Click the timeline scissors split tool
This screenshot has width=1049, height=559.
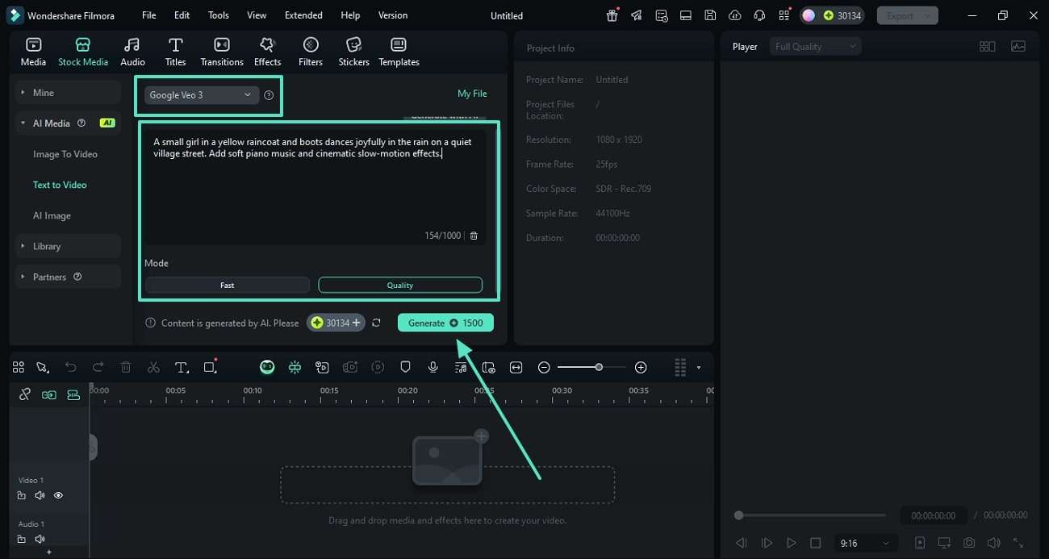coord(153,368)
